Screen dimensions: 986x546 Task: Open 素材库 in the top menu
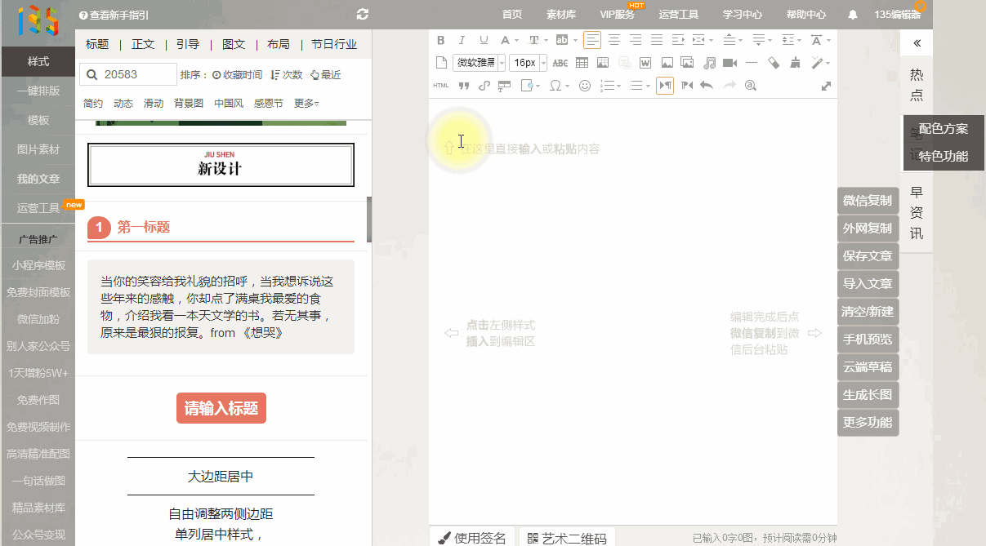(x=560, y=15)
